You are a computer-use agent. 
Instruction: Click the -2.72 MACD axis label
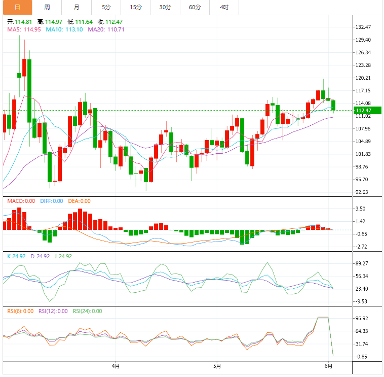(361, 247)
